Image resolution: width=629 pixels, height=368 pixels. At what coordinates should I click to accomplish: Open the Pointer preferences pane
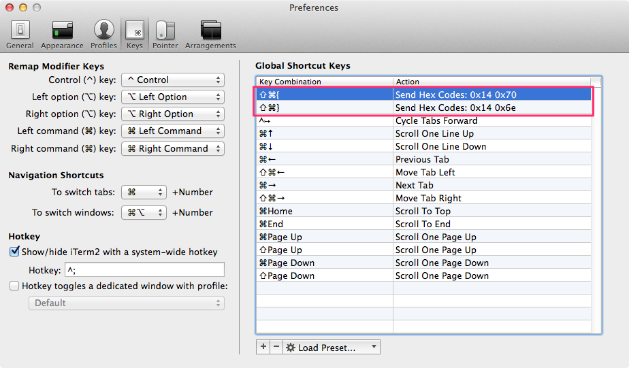click(165, 35)
